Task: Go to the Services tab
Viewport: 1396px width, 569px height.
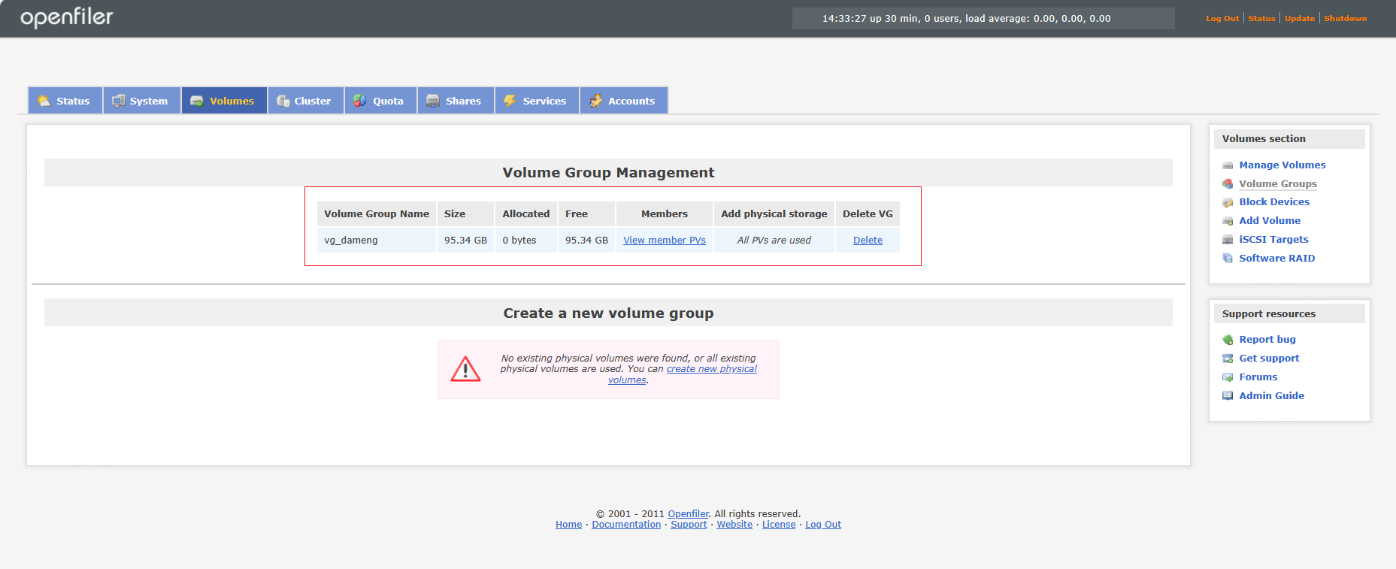Action: point(537,101)
